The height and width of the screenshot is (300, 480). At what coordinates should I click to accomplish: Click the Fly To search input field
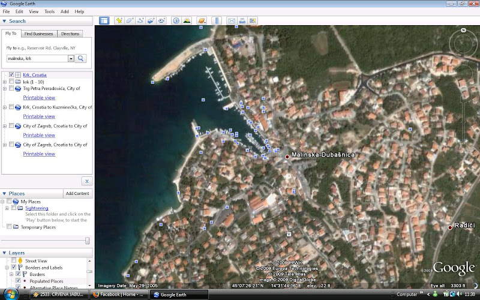coord(37,58)
